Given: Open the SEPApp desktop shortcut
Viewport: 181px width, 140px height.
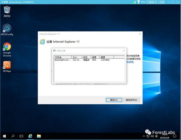Looking at the screenshot, I should coord(7,67).
